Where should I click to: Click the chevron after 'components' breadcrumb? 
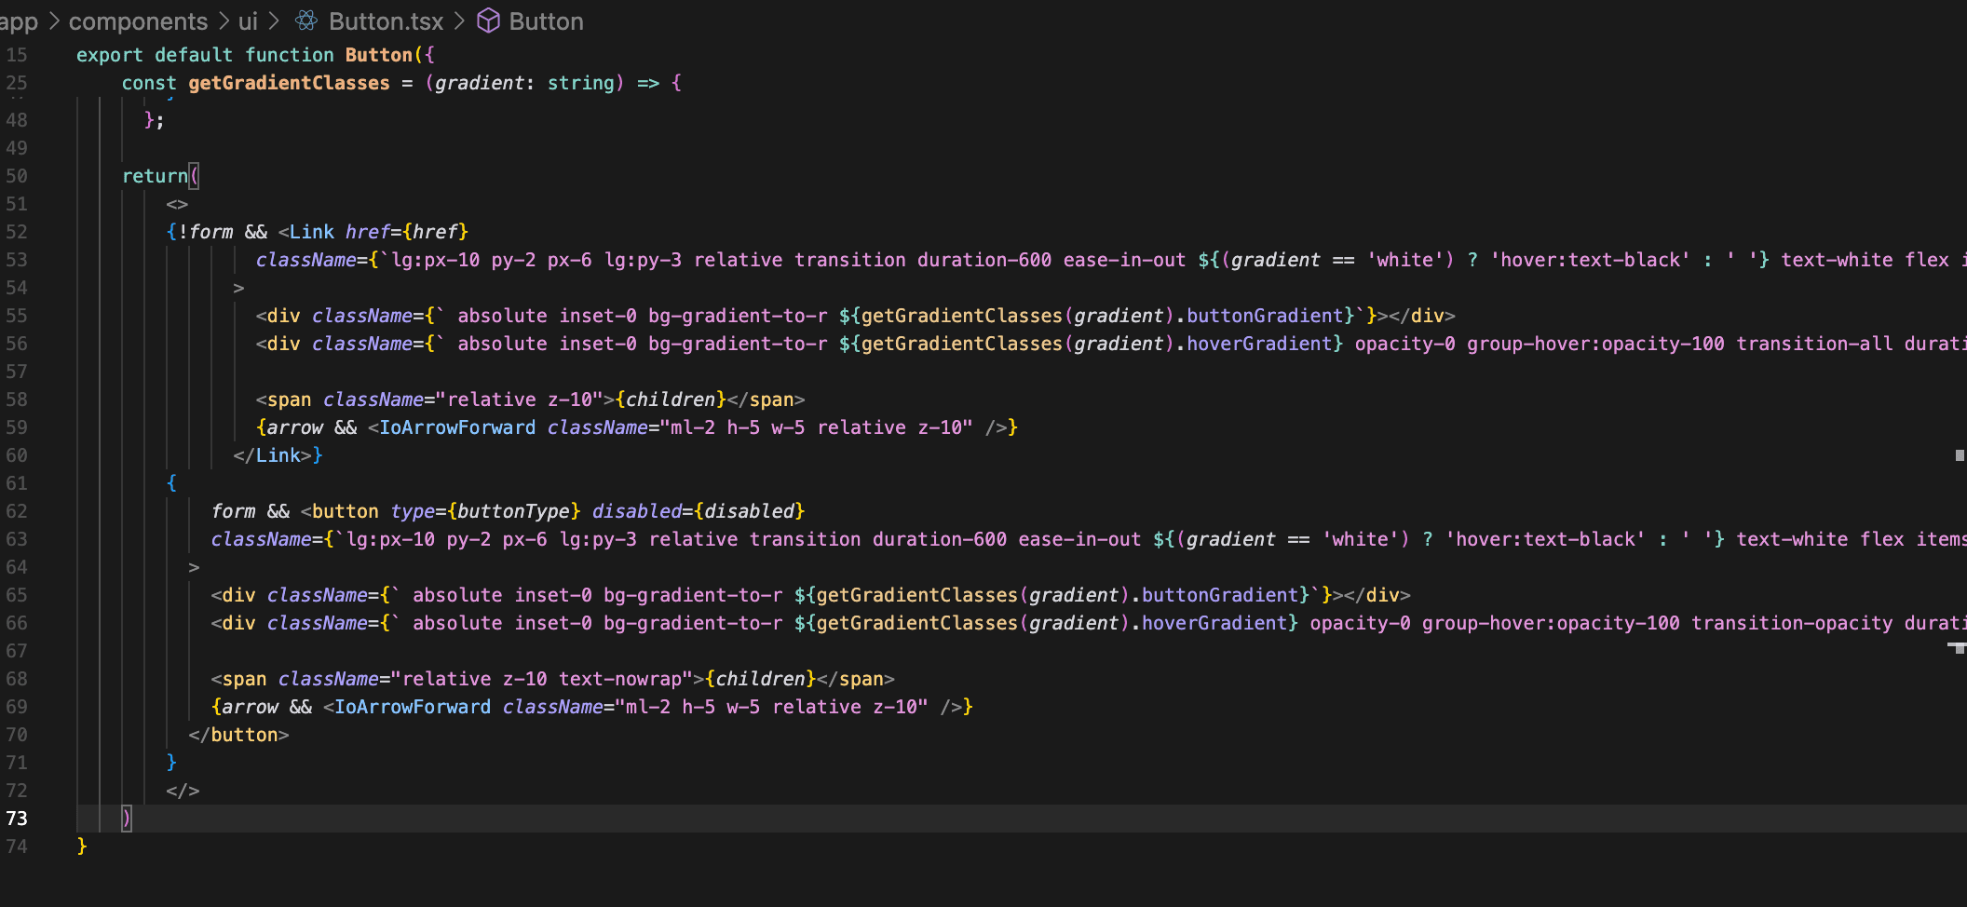click(x=224, y=20)
